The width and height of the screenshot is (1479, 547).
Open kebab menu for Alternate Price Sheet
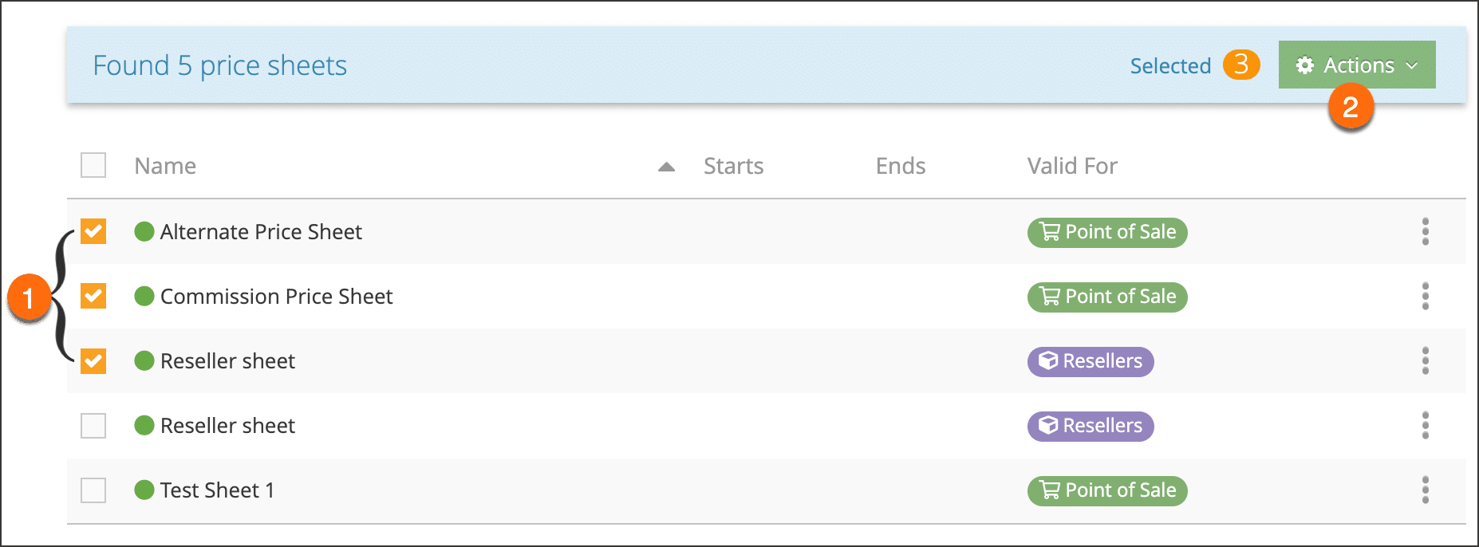click(1425, 232)
